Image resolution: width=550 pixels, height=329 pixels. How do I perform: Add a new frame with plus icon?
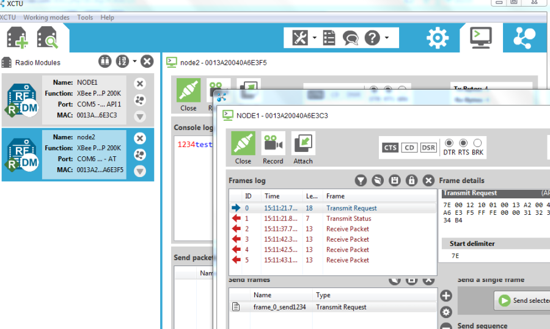click(446, 295)
